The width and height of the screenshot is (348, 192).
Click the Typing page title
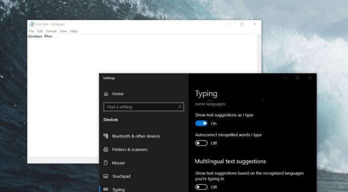point(206,94)
